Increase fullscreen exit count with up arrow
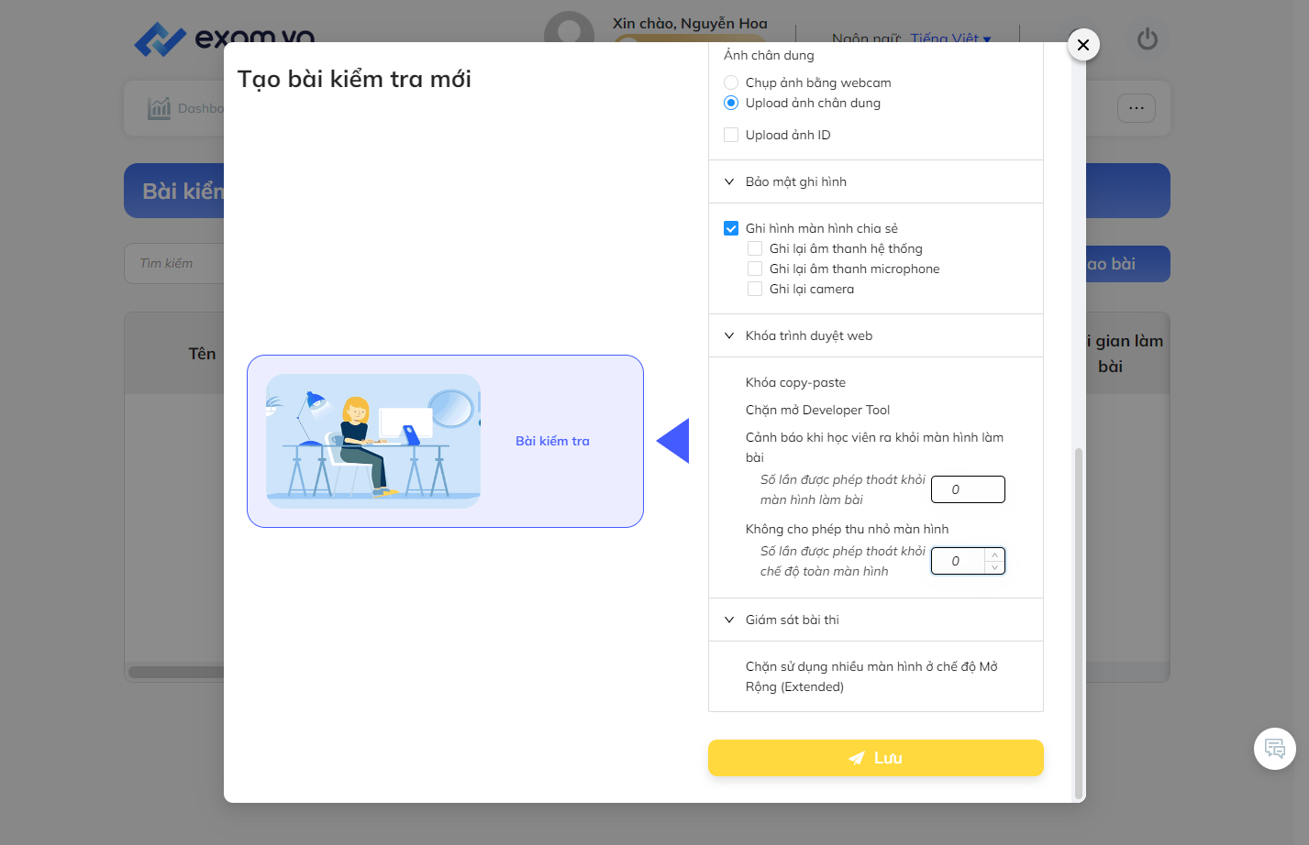Viewport: 1309px width, 845px height. [x=994, y=554]
